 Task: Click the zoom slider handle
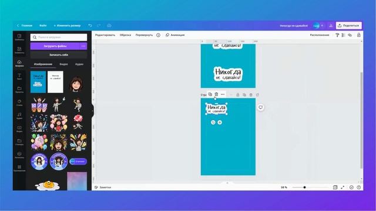[304, 188]
